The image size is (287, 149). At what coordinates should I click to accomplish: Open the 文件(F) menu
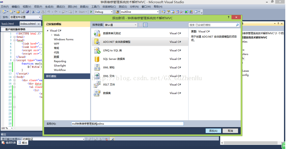[5, 7]
